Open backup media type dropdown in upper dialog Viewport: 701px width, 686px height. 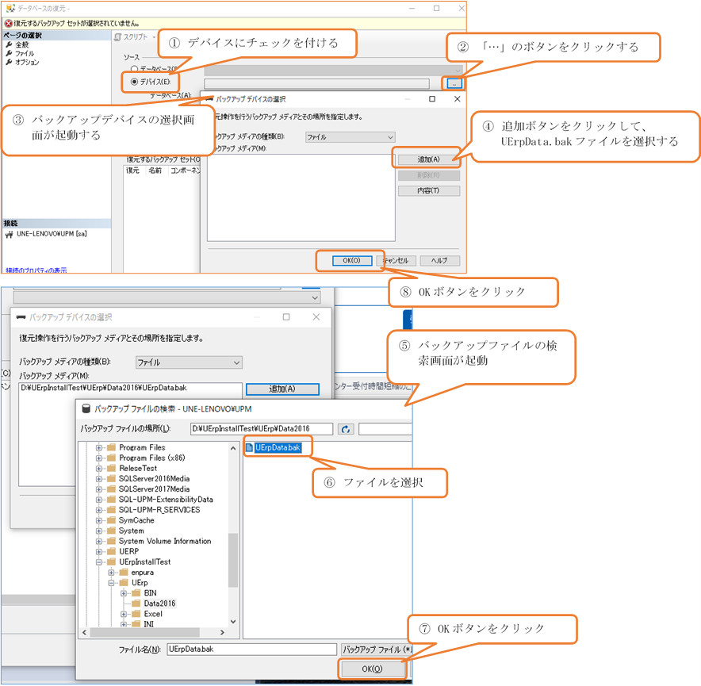click(350, 137)
